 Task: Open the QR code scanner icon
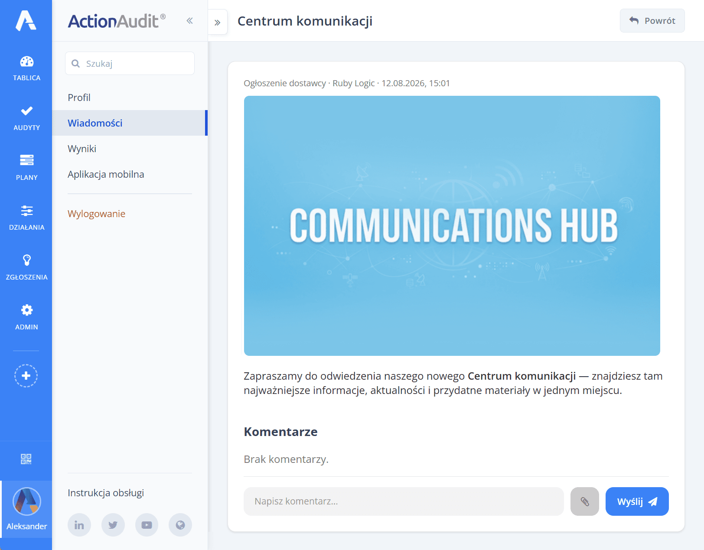point(26,459)
